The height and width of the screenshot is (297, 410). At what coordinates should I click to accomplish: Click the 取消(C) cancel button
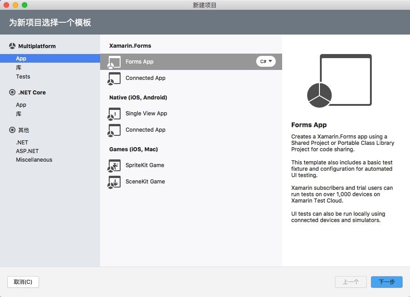click(x=23, y=282)
